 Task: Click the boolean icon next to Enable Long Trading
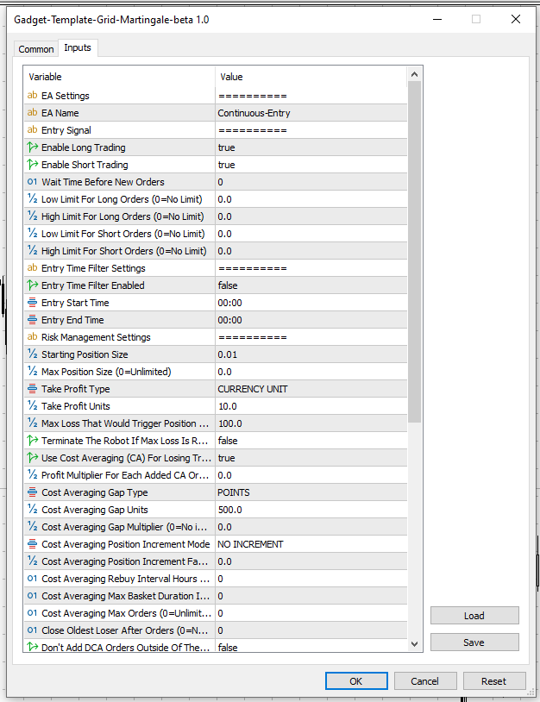[33, 147]
